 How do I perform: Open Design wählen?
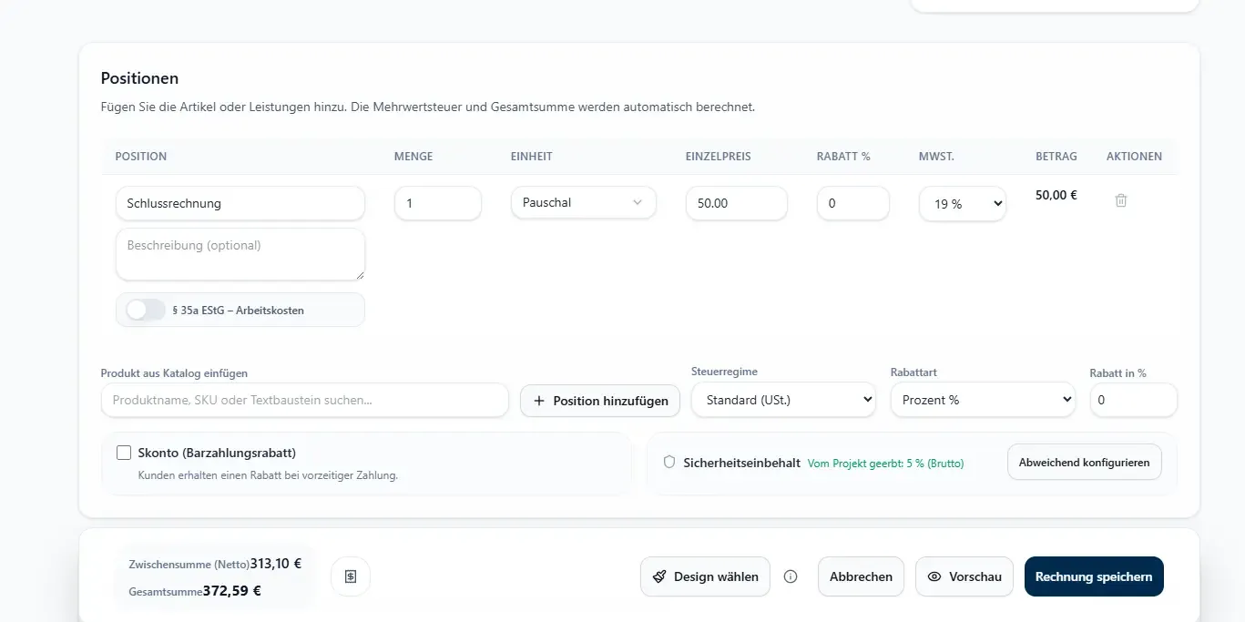(x=705, y=576)
